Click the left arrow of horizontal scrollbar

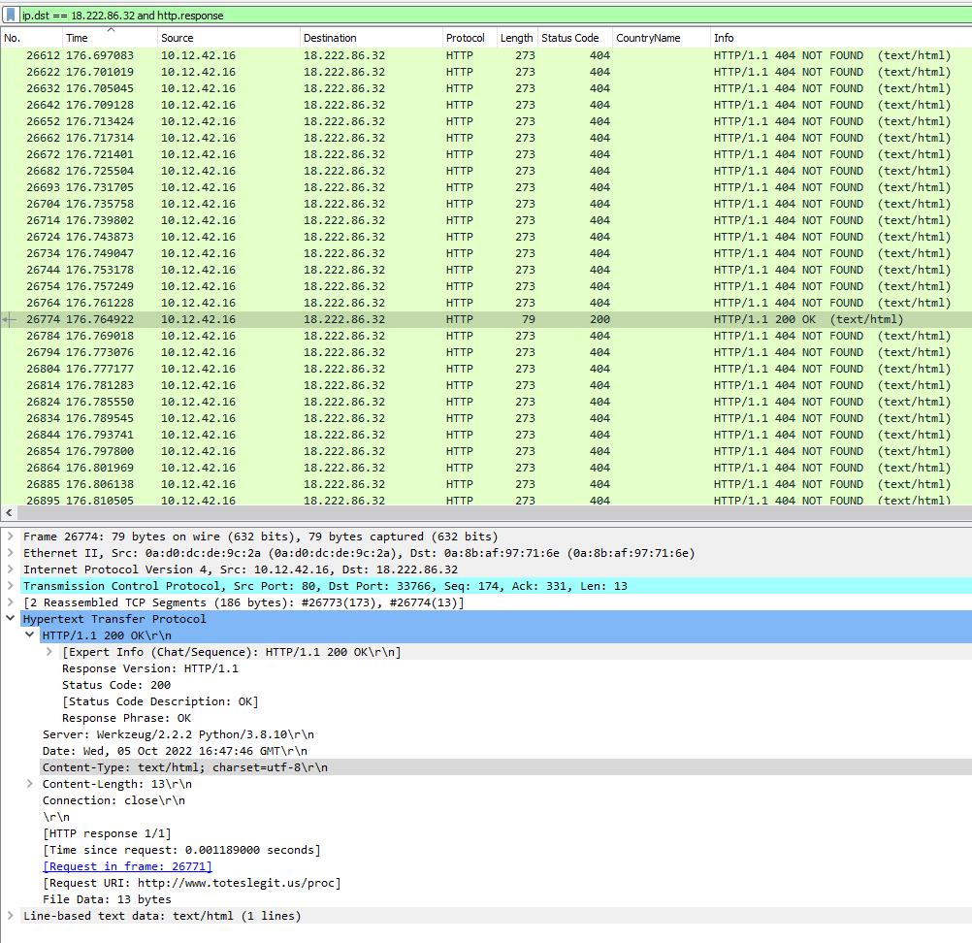pyautogui.click(x=10, y=513)
